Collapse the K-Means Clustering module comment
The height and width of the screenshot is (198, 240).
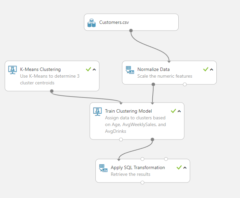tap(94, 70)
